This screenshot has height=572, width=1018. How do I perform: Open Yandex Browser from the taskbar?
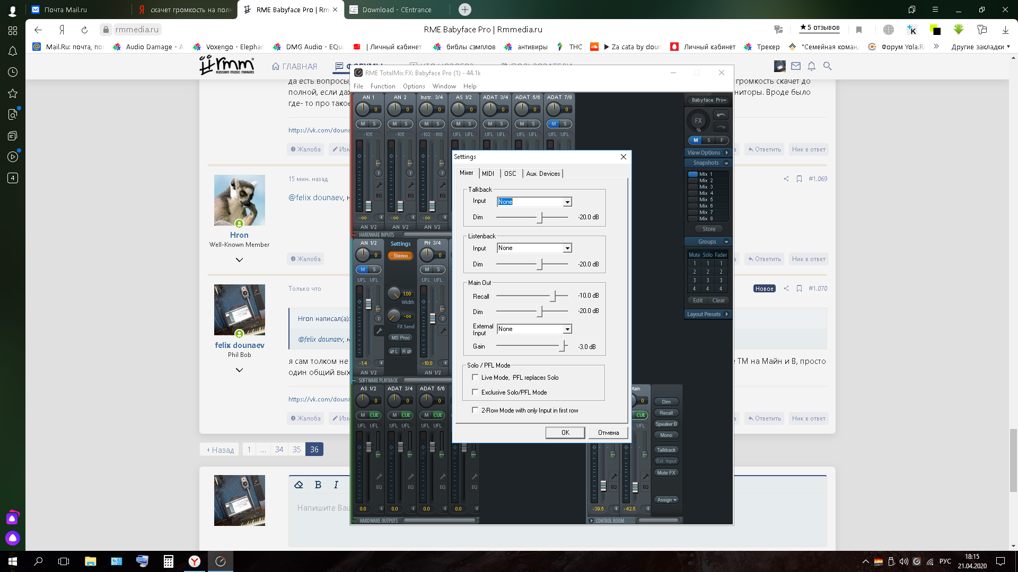click(195, 561)
